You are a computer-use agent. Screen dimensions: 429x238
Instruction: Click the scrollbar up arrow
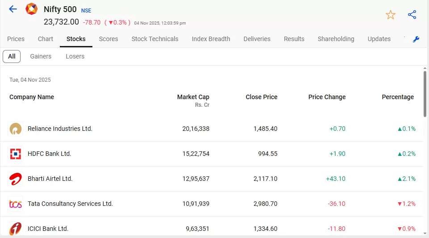pyautogui.click(x=425, y=68)
